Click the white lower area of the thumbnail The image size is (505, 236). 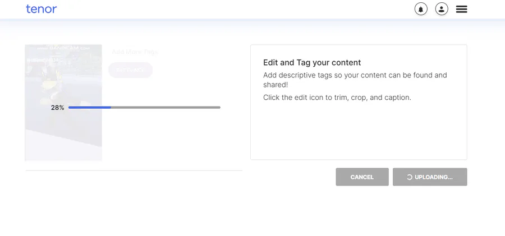pyautogui.click(x=63, y=148)
